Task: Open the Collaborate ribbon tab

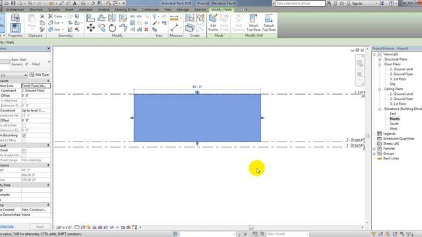Action: point(151,9)
